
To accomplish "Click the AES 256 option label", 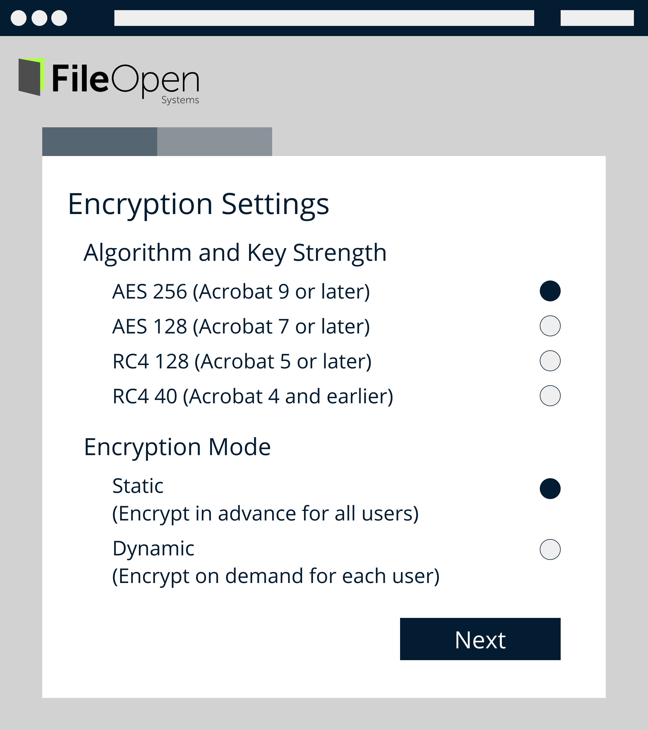I will [x=241, y=291].
